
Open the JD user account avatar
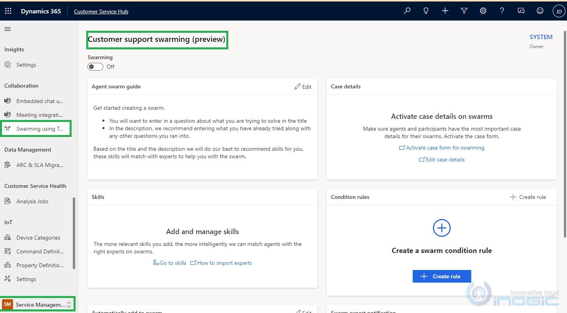[x=559, y=11]
